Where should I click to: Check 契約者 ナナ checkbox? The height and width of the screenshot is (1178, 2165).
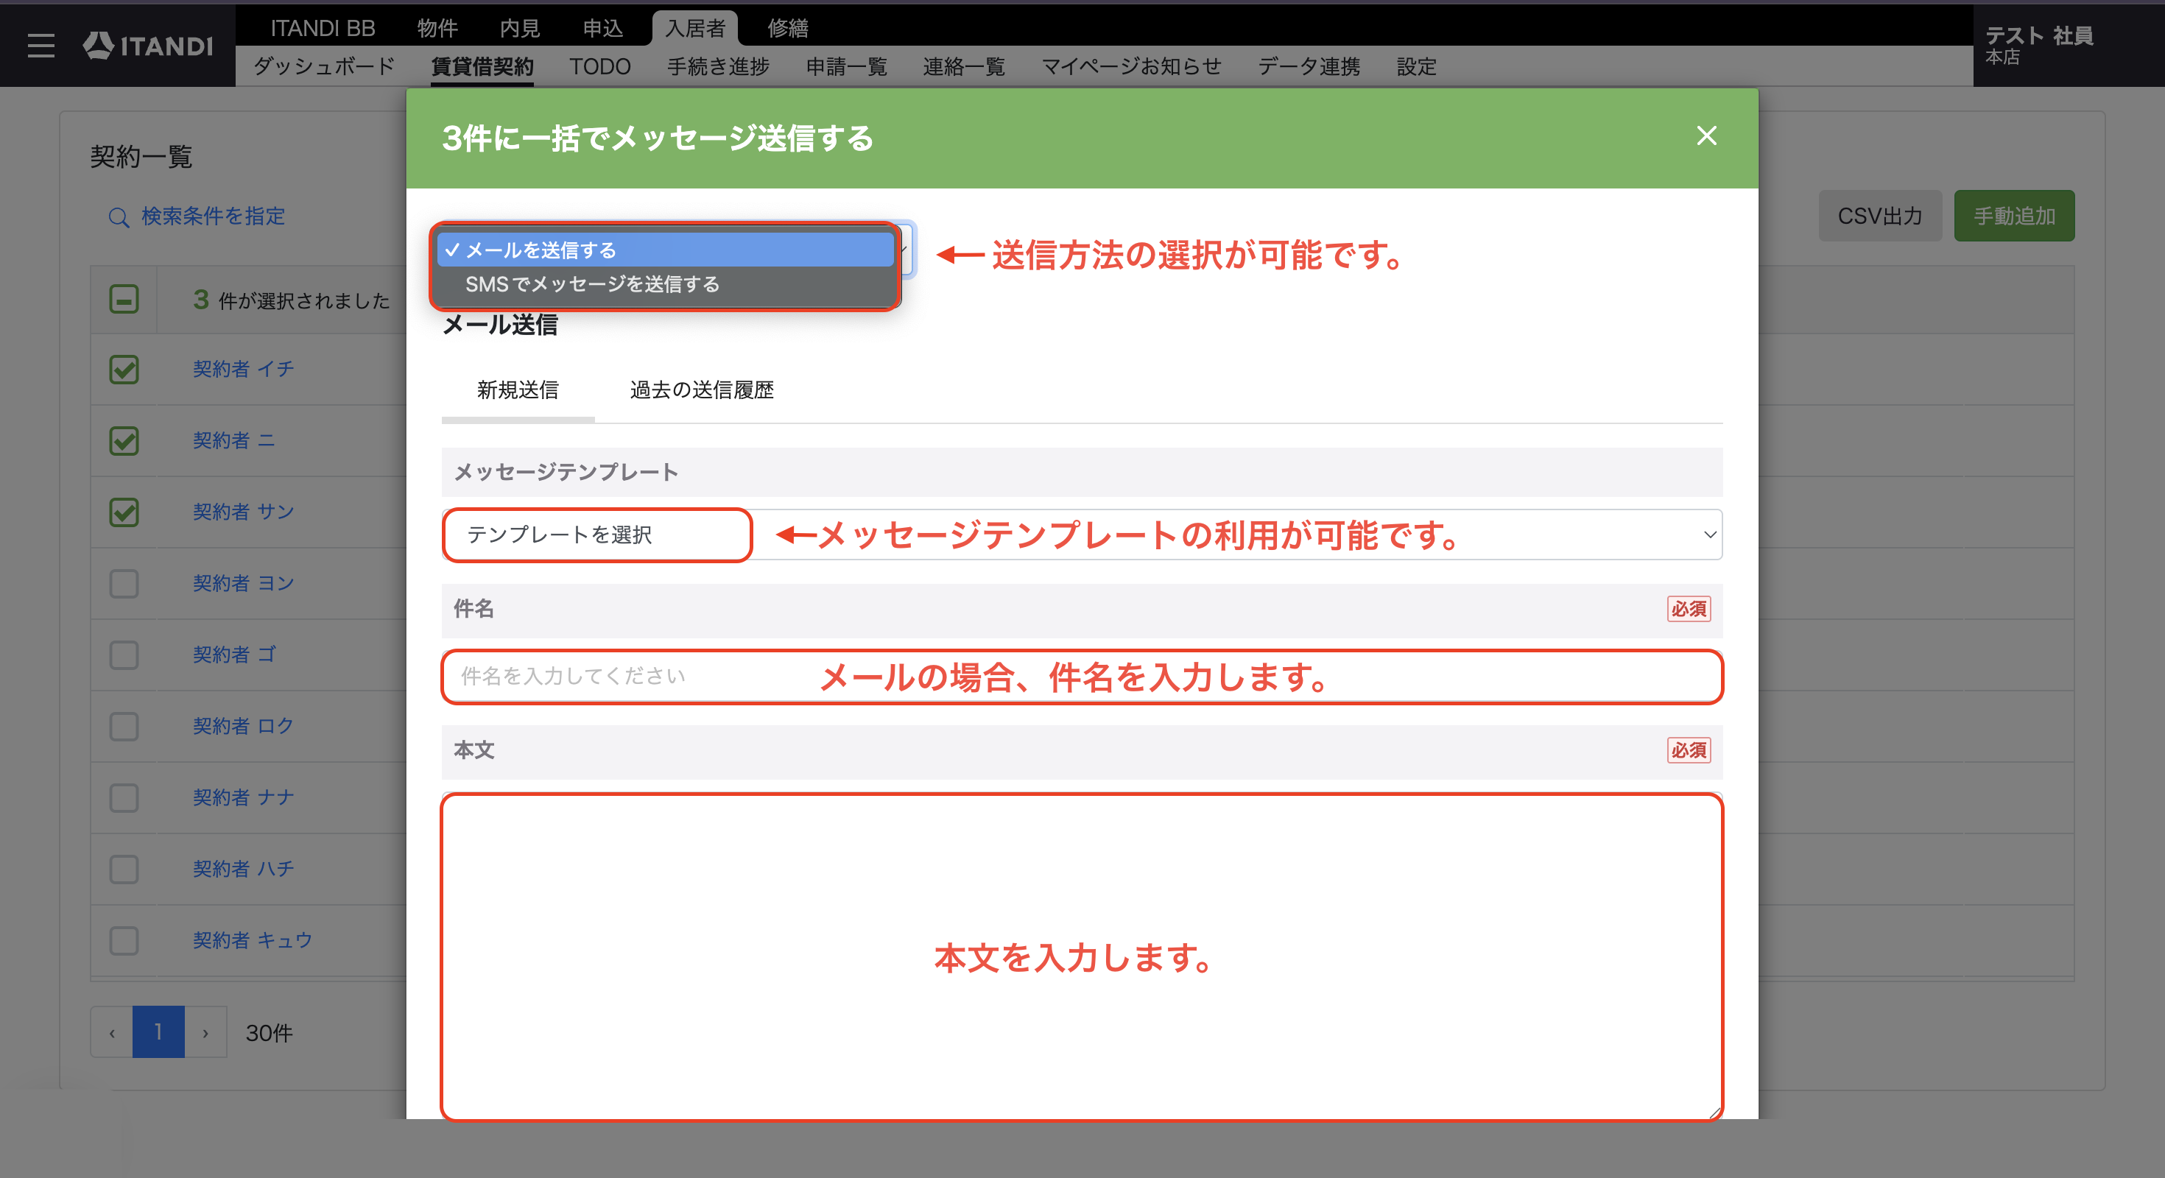pyautogui.click(x=124, y=797)
